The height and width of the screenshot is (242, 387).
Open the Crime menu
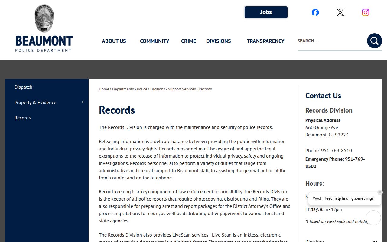[189, 41]
